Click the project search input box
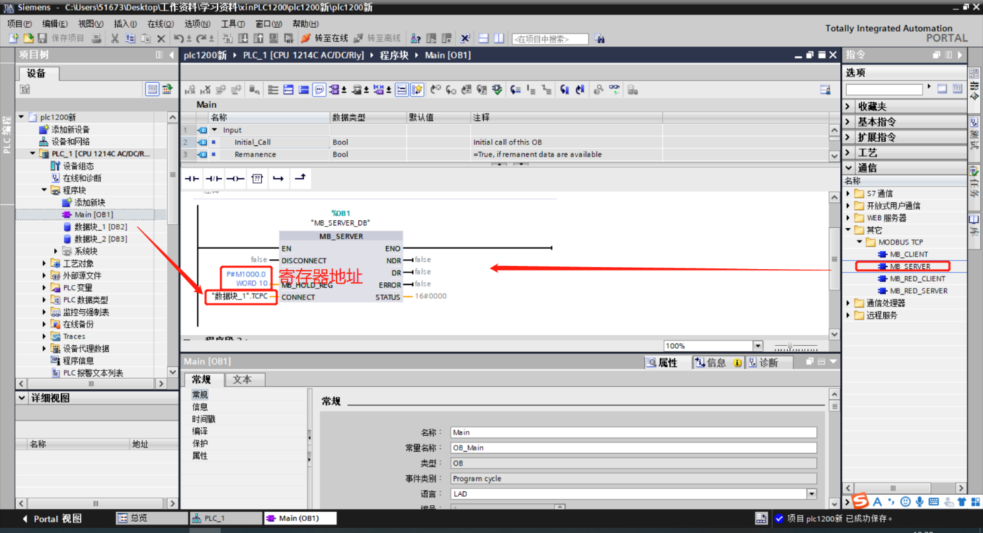The image size is (983, 533). (x=550, y=39)
